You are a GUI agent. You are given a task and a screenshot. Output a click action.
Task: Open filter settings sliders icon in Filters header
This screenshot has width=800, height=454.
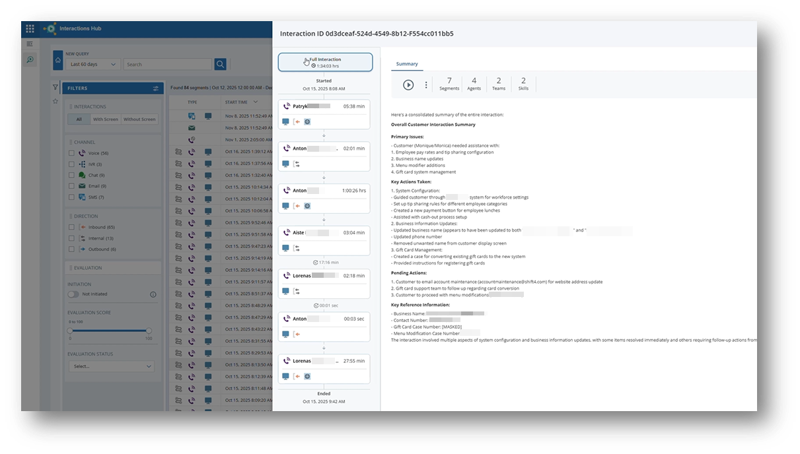[156, 88]
